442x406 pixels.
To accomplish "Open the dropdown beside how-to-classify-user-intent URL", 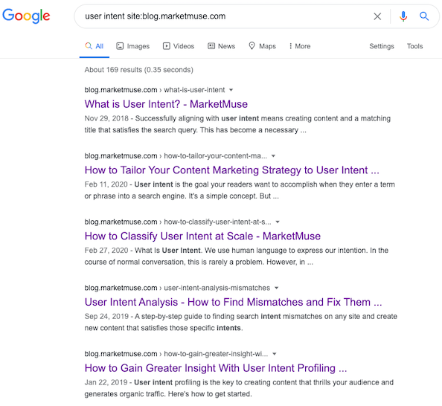I will [x=278, y=222].
